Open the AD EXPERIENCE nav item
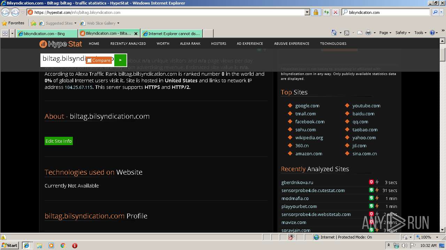The image size is (446, 250). tap(250, 44)
